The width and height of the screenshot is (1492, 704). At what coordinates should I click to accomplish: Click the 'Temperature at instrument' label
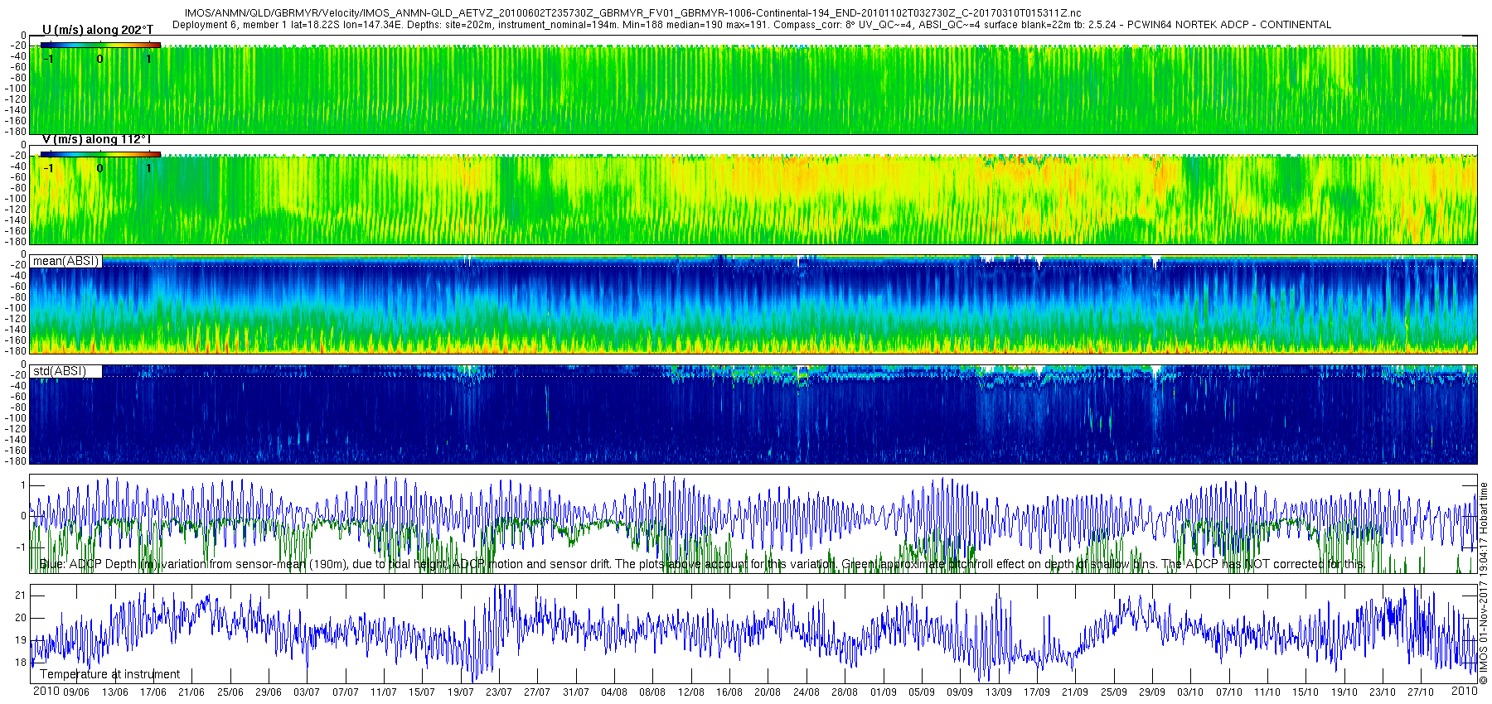click(109, 674)
